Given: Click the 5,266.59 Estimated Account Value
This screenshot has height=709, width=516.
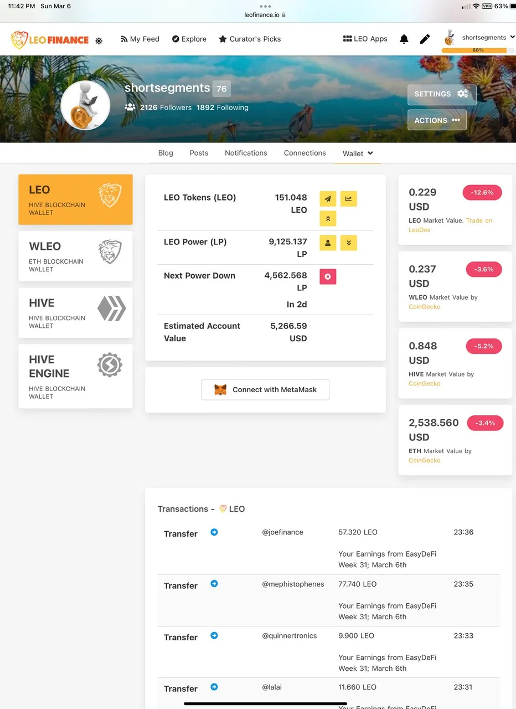Looking at the screenshot, I should (x=288, y=332).
